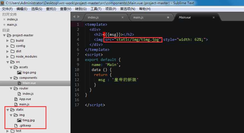
Task: Open the 工具(T) menu
Action: [x=96, y=9]
